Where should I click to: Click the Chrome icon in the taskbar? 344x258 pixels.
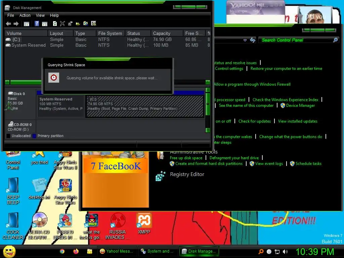tap(62, 251)
